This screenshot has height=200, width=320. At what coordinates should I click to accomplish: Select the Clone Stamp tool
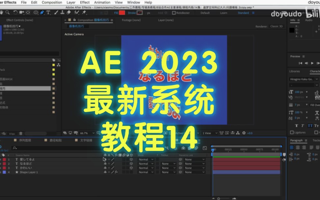coord(63,12)
